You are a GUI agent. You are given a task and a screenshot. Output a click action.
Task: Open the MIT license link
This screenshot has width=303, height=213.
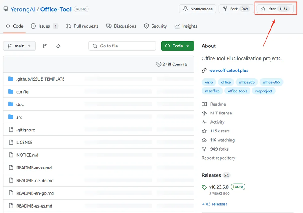click(x=221, y=113)
